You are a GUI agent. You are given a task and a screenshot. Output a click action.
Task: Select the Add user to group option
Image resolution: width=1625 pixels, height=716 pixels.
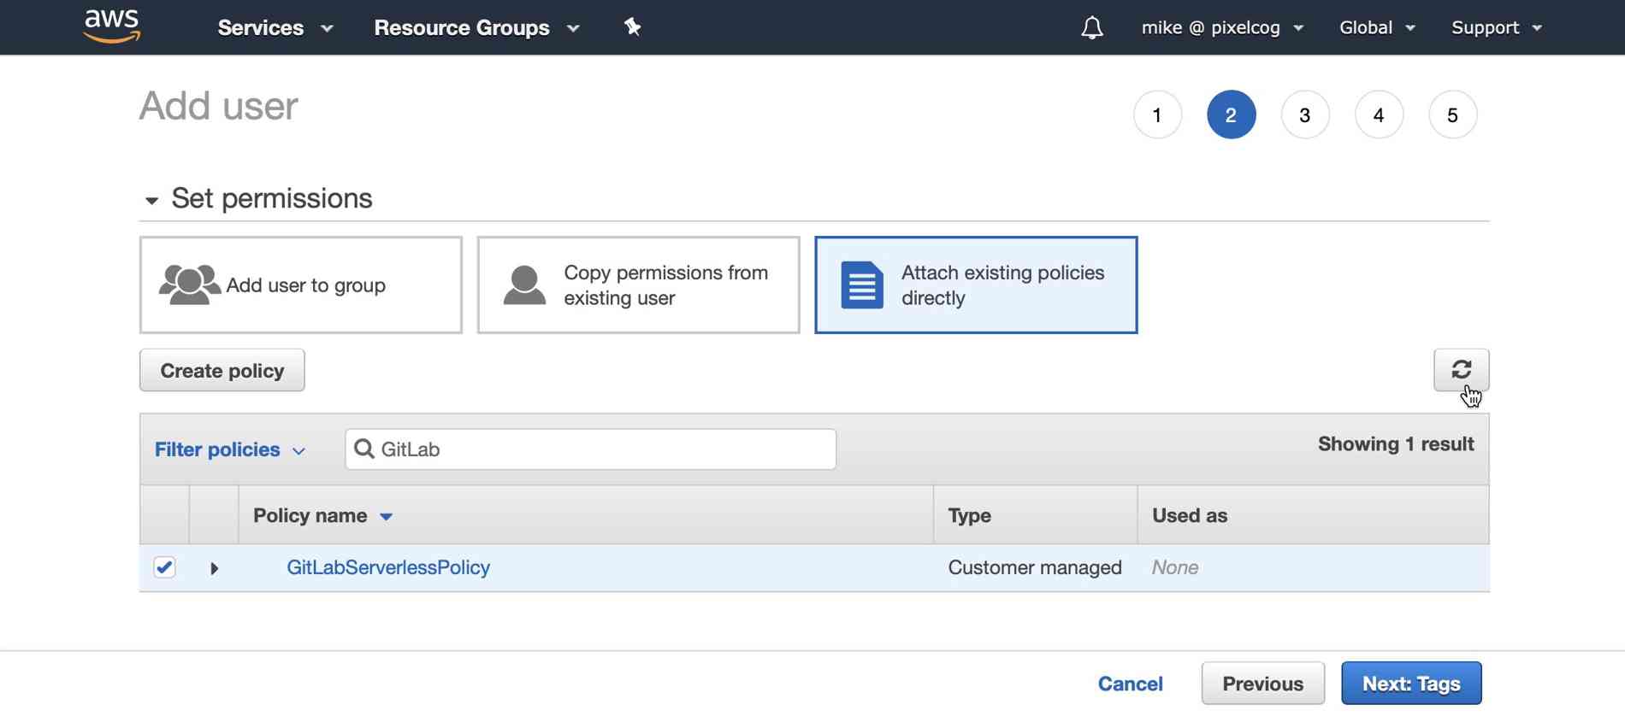point(301,285)
